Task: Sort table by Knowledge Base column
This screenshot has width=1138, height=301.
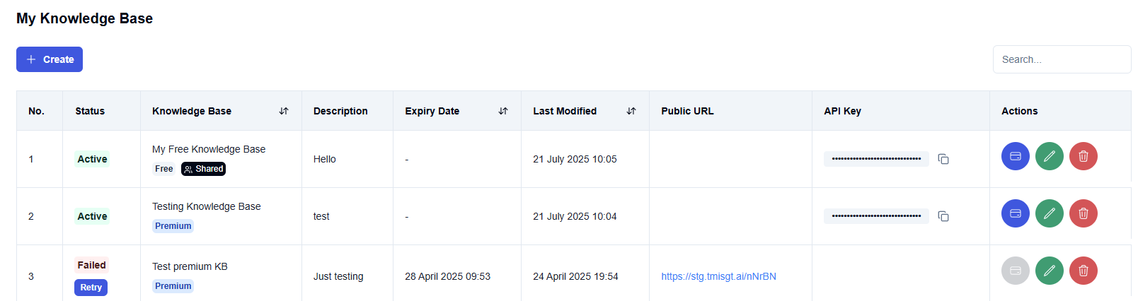Action: coord(284,111)
